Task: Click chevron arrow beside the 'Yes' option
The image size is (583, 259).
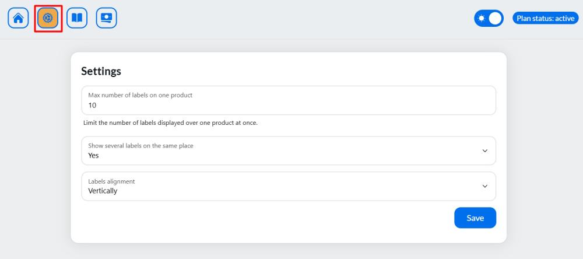Action: [x=484, y=151]
